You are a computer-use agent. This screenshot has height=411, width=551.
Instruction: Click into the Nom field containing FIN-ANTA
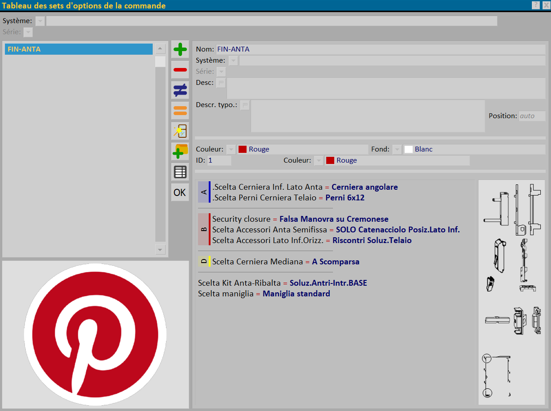[381, 49]
